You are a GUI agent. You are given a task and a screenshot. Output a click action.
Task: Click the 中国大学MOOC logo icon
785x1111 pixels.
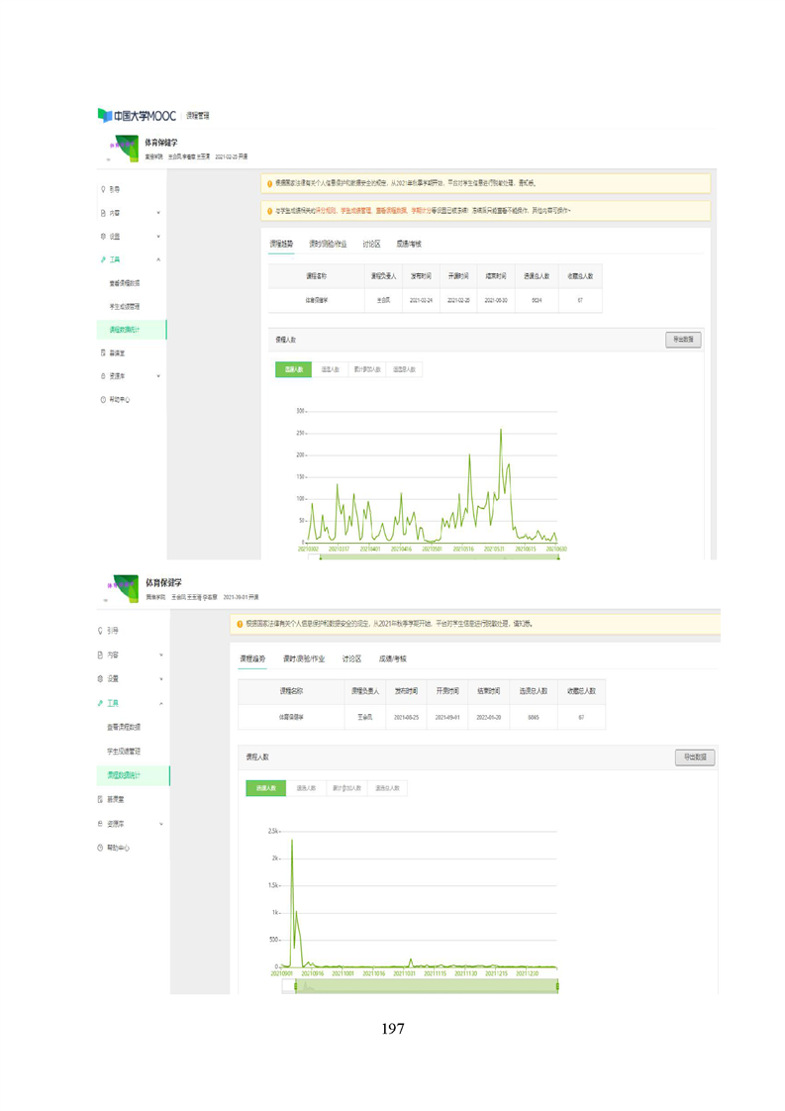coord(105,116)
